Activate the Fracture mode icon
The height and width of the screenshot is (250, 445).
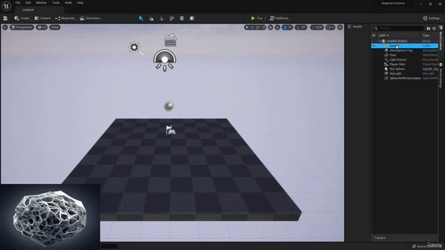coord(181,19)
